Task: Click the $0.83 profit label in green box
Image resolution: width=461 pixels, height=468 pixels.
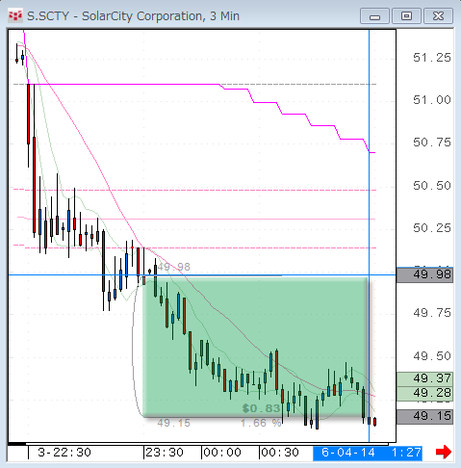Action: pos(261,408)
